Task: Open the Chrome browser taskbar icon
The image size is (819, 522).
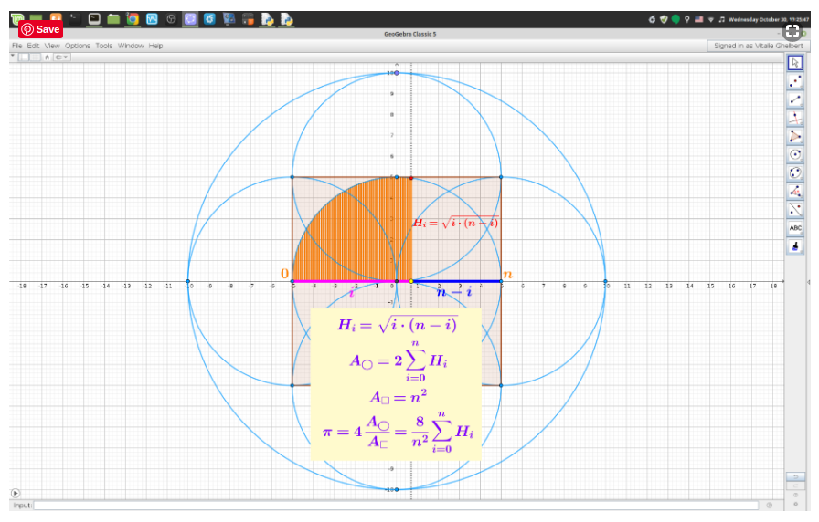Action: tap(133, 19)
